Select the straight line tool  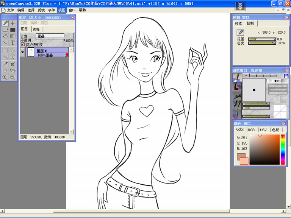5,43
